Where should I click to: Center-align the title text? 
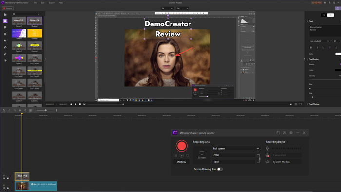click(x=330, y=47)
